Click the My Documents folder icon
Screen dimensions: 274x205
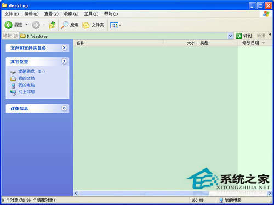13,79
